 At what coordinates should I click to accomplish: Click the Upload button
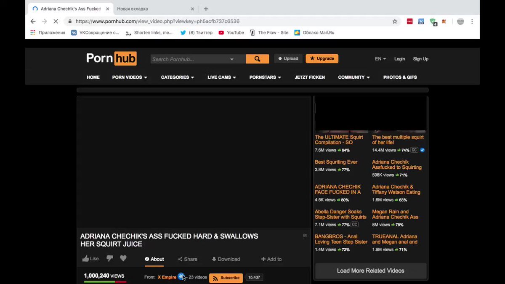pos(288,58)
